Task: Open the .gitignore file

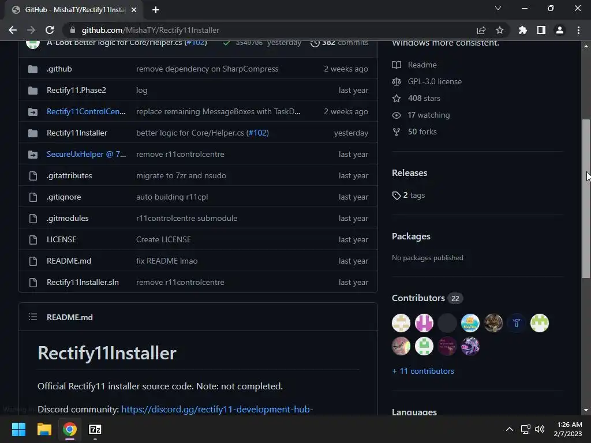Action: click(x=63, y=197)
